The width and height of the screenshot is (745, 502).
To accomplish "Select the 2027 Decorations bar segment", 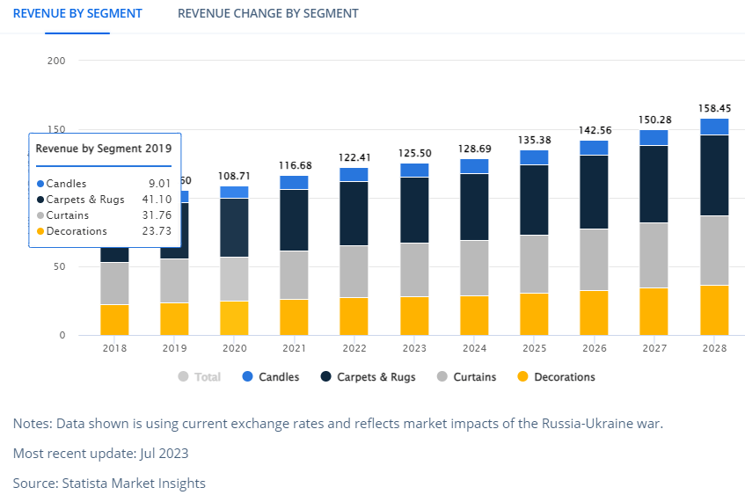I will (654, 311).
